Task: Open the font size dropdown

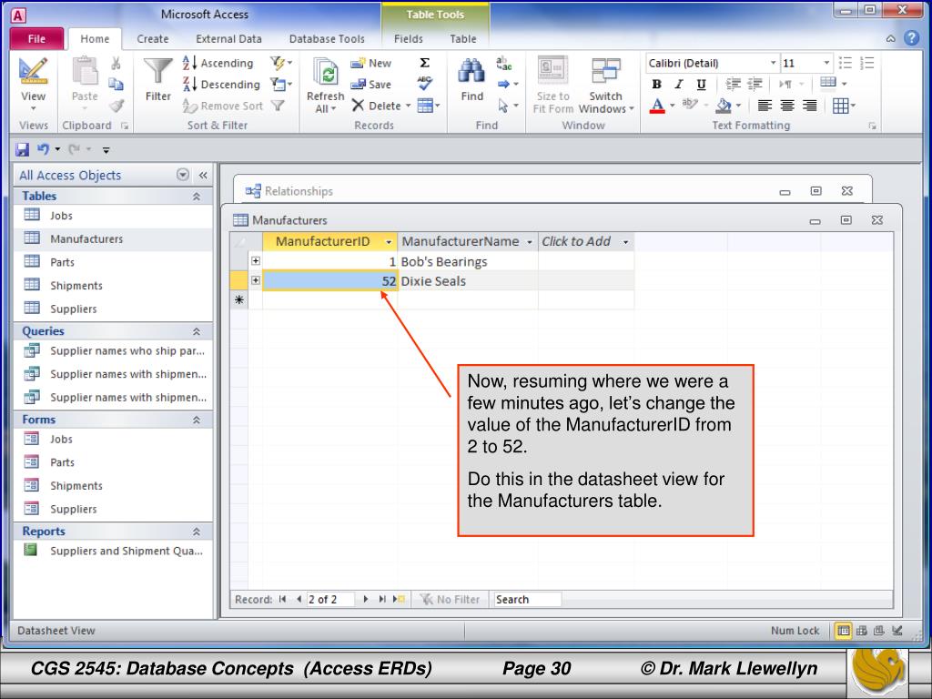Action: (x=826, y=63)
